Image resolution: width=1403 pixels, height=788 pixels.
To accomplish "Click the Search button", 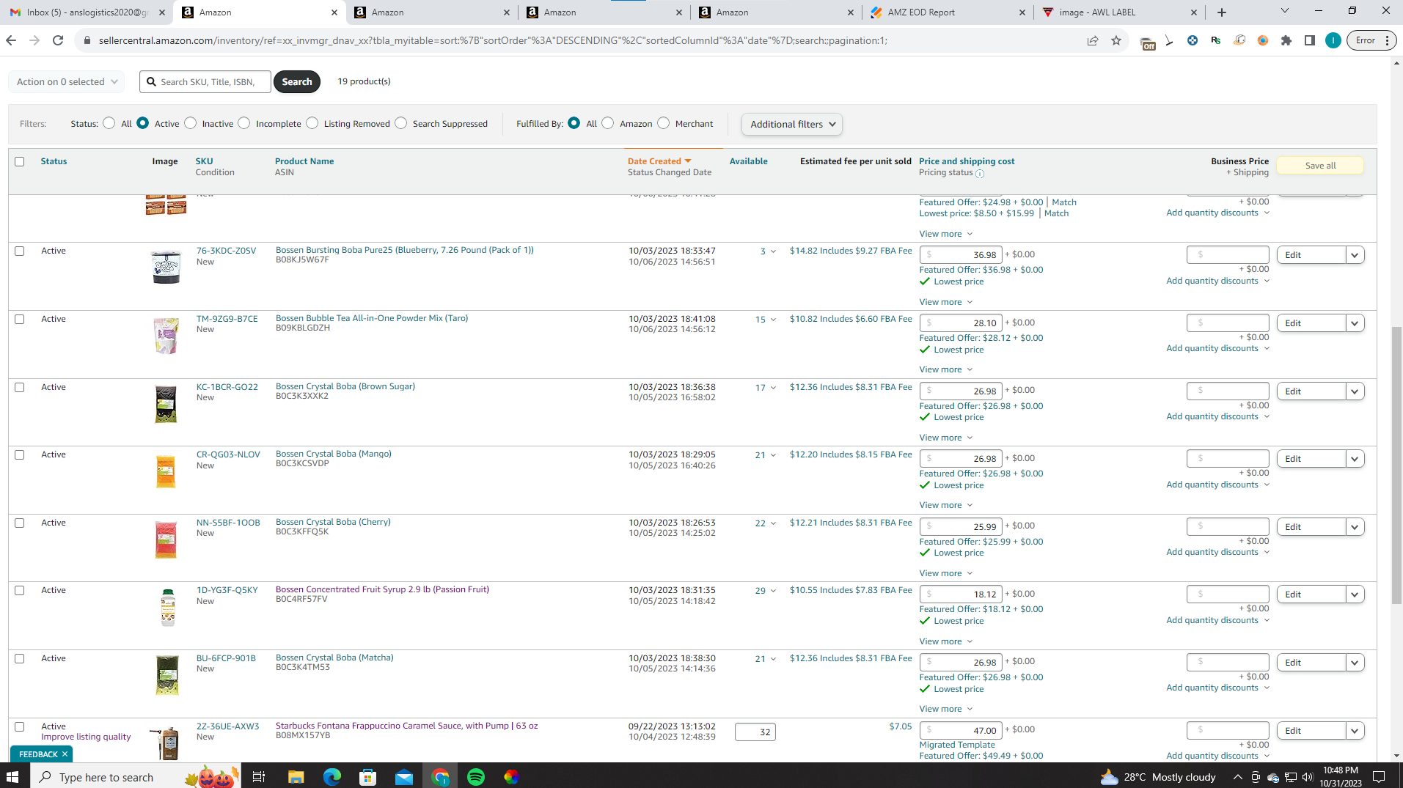I will (297, 81).
